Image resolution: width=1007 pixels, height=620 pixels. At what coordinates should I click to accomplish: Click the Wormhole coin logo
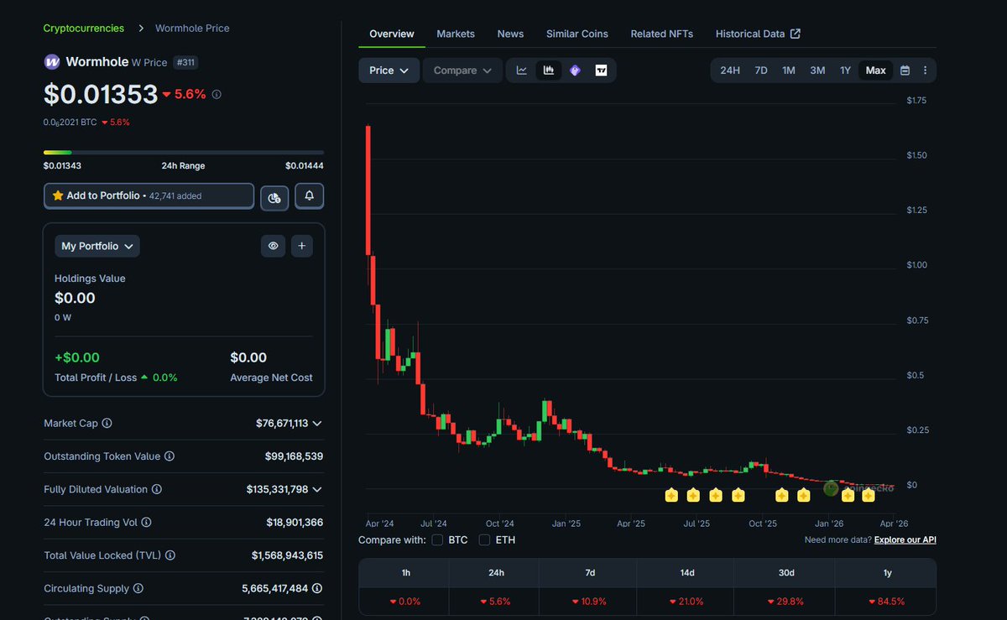tap(52, 62)
